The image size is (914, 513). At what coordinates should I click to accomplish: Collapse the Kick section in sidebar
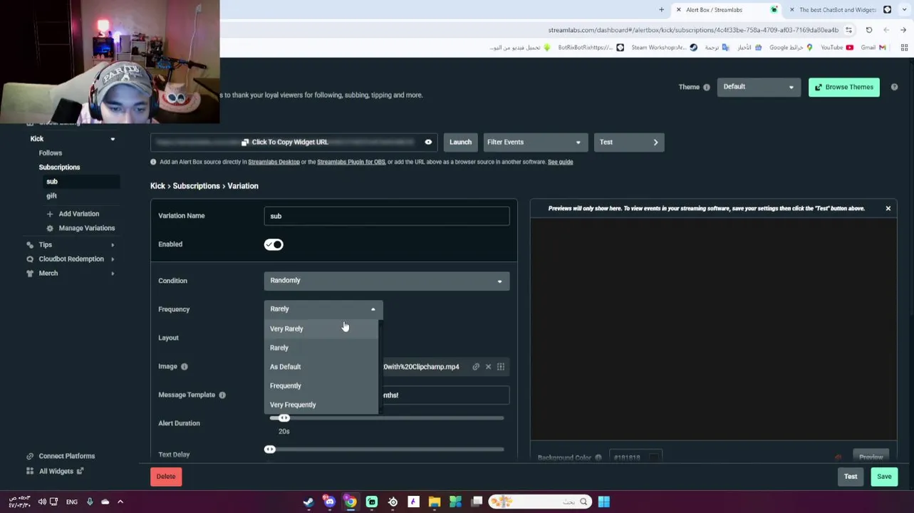pos(113,139)
